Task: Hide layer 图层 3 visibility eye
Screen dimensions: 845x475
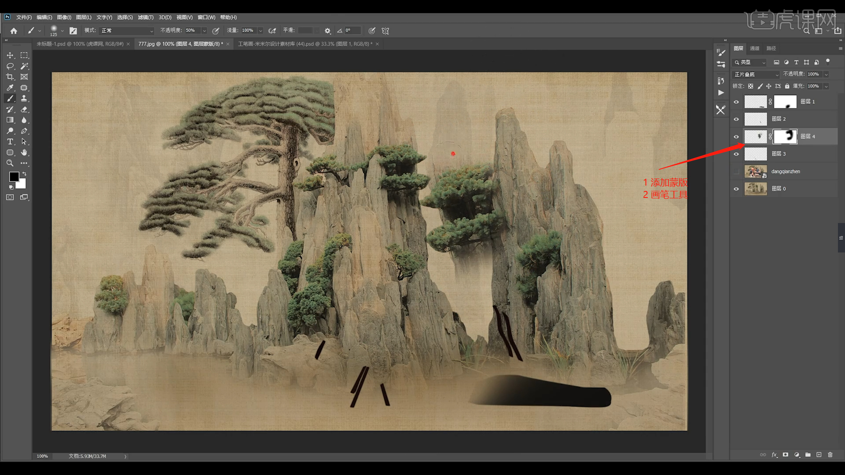Action: click(x=736, y=154)
